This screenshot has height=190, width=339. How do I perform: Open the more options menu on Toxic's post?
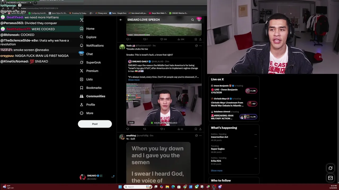click(x=200, y=46)
